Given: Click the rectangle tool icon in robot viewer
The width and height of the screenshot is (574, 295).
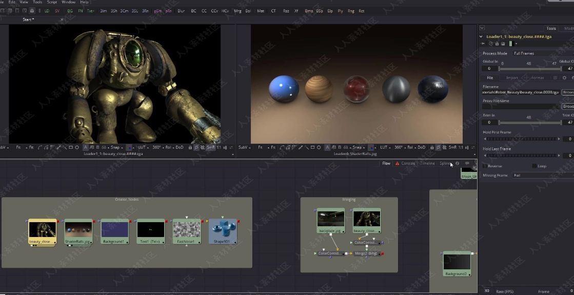Looking at the screenshot, I should coord(71,148).
